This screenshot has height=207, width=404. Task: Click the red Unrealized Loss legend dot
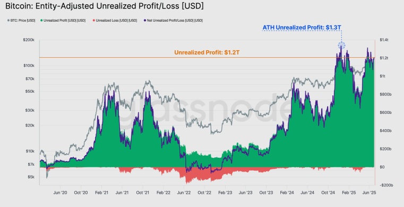[x=94, y=21]
